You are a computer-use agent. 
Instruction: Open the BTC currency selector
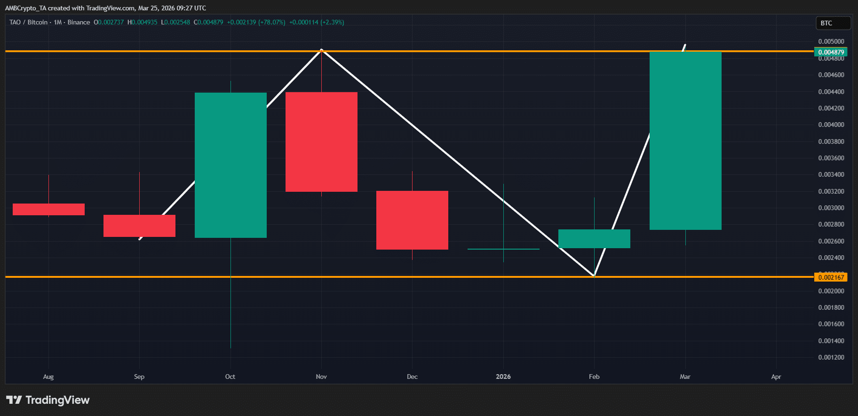[x=832, y=23]
